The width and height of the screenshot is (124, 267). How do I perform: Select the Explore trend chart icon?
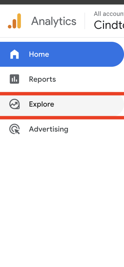point(15,104)
